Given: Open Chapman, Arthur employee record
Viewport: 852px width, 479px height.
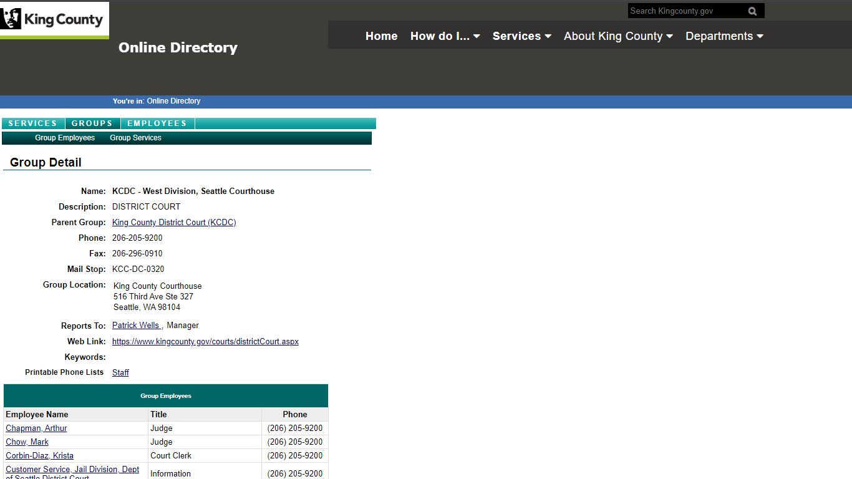Looking at the screenshot, I should (36, 428).
